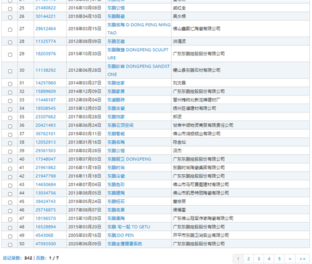Open registration number 29612464

(x=46, y=29)
